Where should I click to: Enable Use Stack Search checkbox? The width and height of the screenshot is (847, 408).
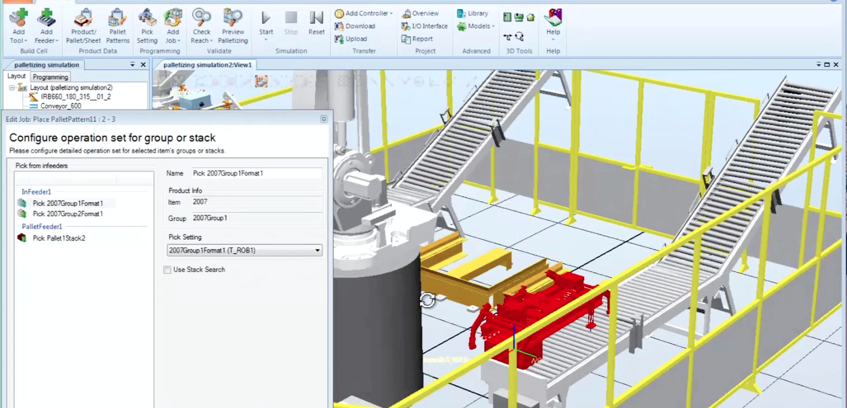(x=168, y=270)
